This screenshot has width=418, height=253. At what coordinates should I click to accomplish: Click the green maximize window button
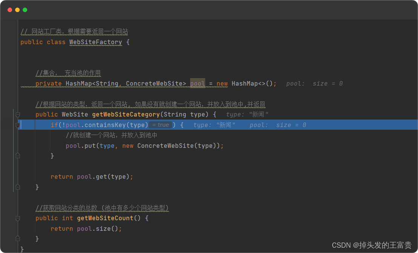25,10
